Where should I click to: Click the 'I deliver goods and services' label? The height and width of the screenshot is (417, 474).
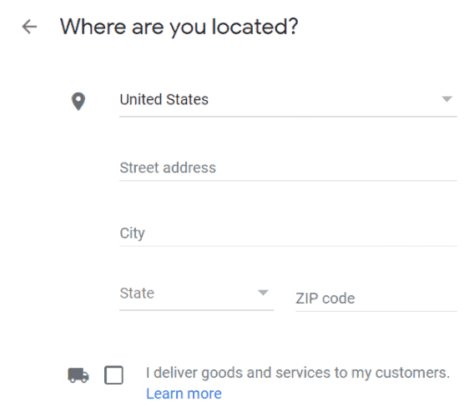pyautogui.click(x=298, y=373)
